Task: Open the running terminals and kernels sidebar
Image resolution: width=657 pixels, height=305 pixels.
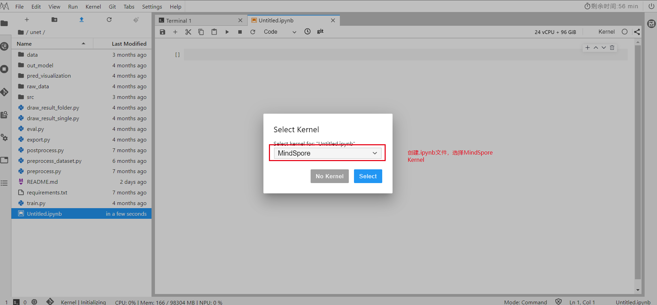Action: (4, 69)
